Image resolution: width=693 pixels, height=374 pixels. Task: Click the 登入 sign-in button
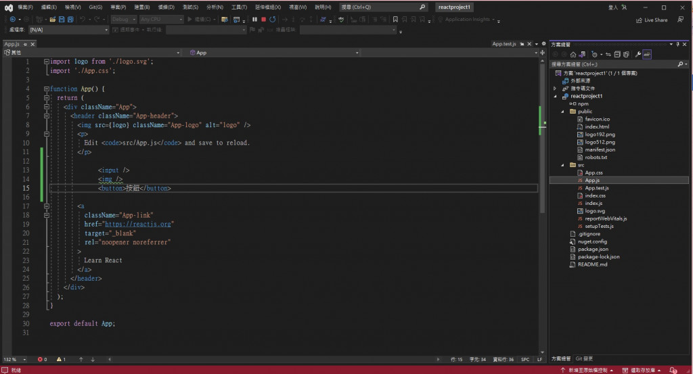click(x=617, y=7)
